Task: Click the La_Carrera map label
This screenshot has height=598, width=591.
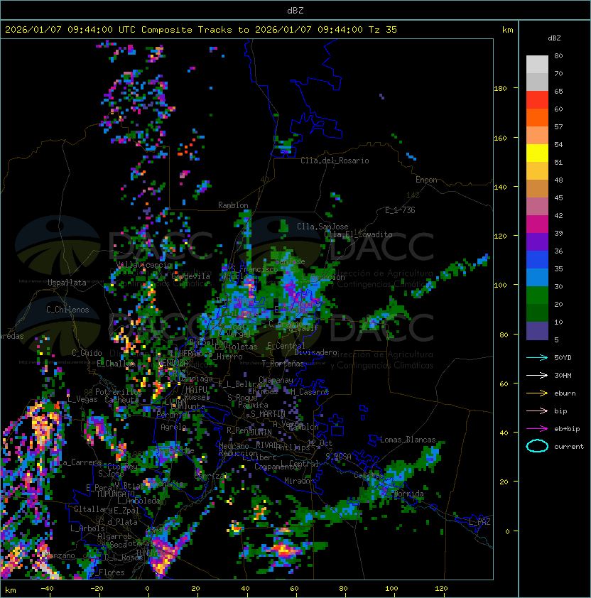Action: tap(80, 462)
